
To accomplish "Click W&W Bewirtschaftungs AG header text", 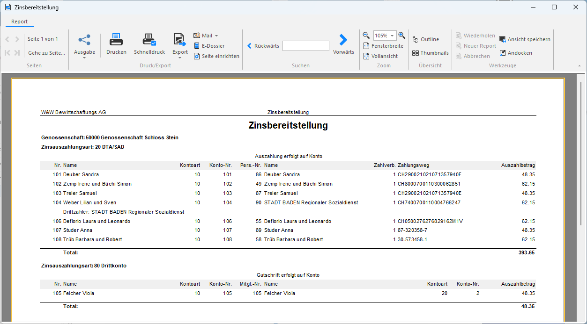I will coord(74,112).
